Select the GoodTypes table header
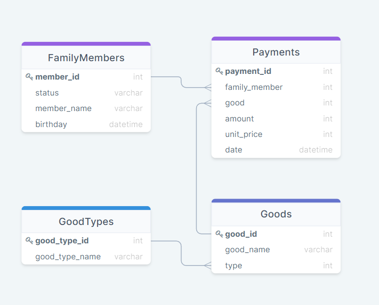The width and height of the screenshot is (379, 305). 86,221
